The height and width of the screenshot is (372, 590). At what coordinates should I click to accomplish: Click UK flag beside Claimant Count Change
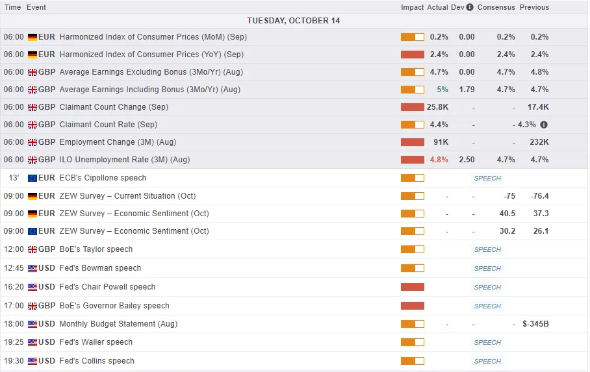32,107
